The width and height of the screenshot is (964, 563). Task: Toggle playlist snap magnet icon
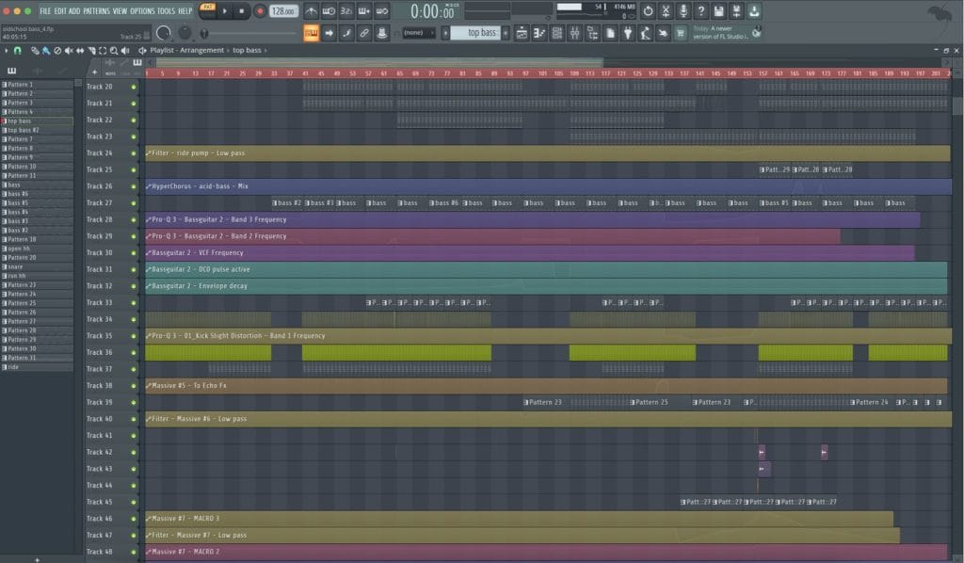click(x=18, y=51)
